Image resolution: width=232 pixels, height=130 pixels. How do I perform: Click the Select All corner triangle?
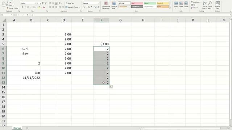pos(4,20)
